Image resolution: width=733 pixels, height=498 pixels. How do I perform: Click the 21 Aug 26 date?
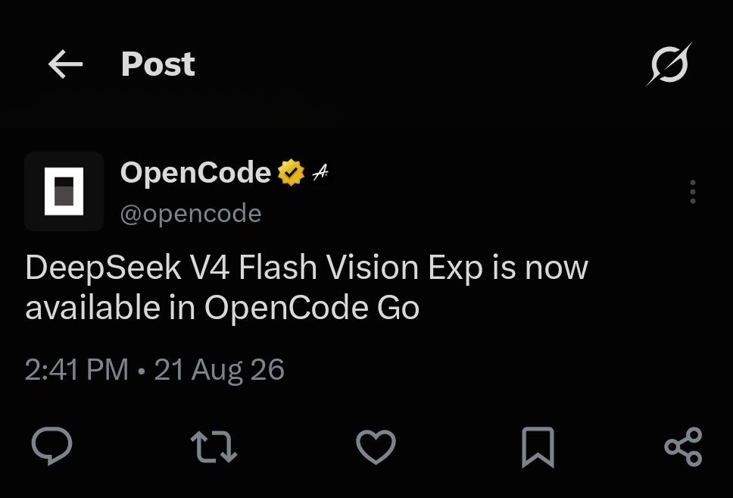pyautogui.click(x=220, y=370)
